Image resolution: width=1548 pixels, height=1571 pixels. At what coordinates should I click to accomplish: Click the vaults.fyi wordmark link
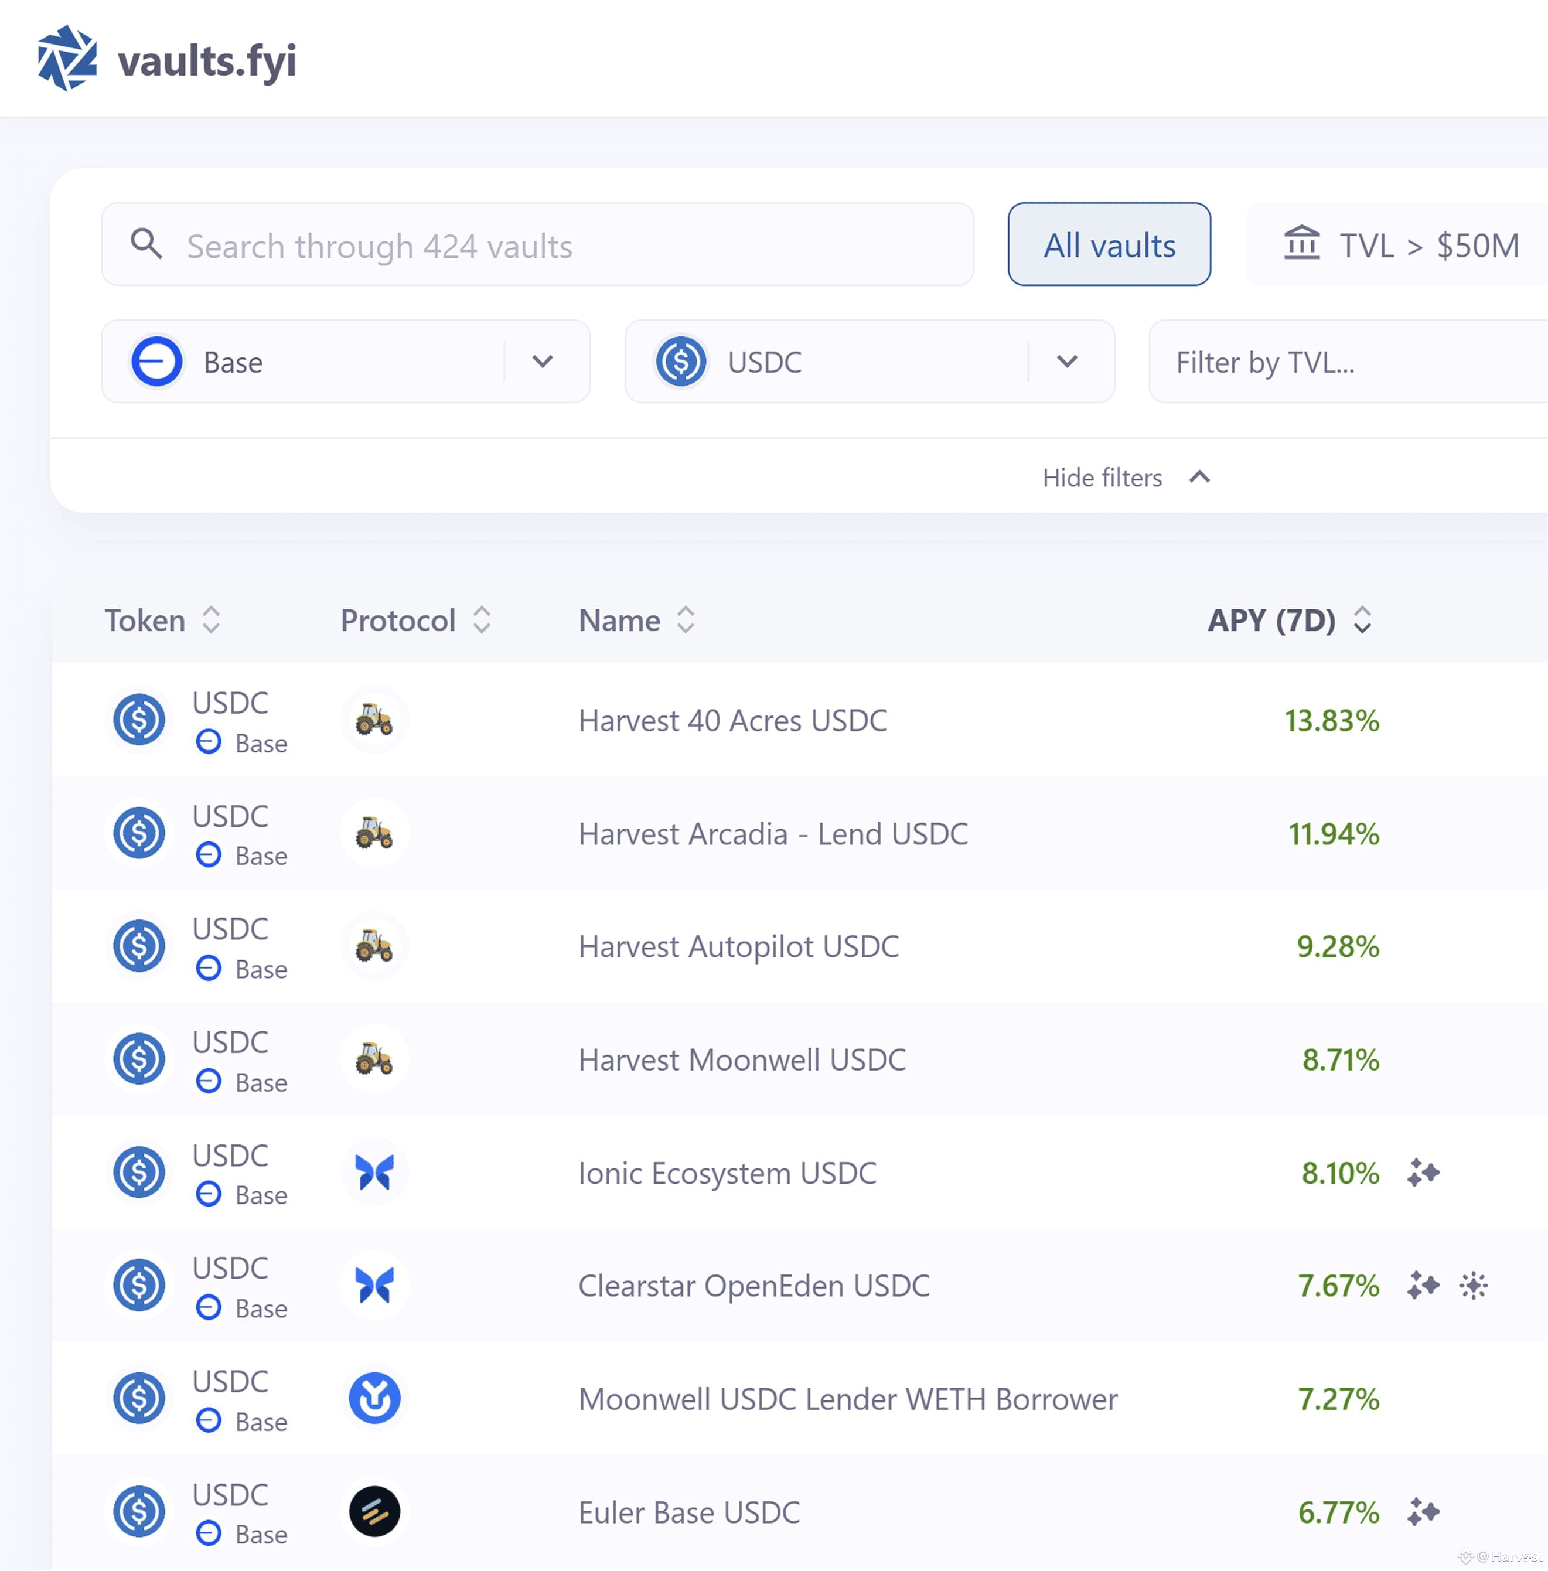(206, 60)
